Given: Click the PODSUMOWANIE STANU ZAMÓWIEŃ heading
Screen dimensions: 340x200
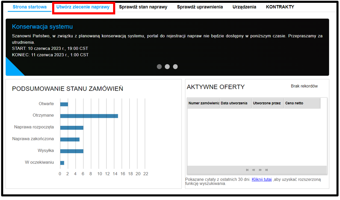Looking at the screenshot, I should pos(67,89).
